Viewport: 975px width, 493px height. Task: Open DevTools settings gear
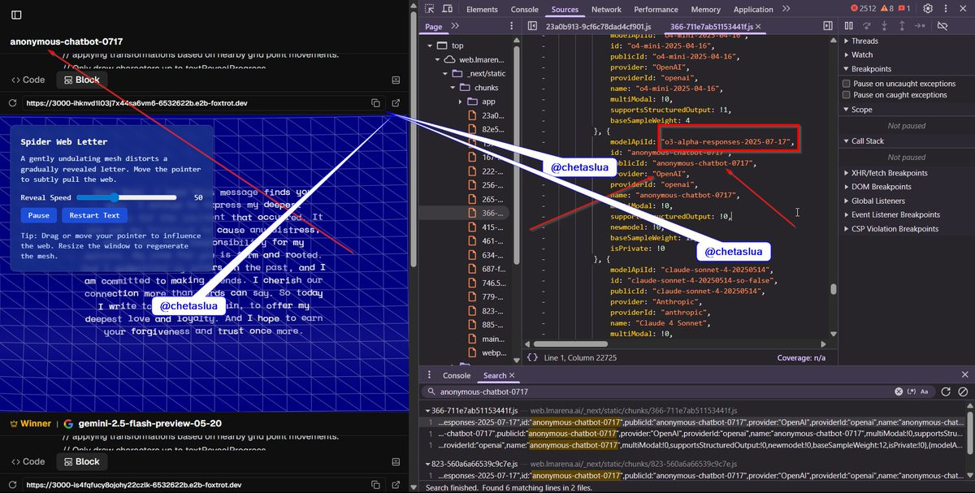click(928, 9)
